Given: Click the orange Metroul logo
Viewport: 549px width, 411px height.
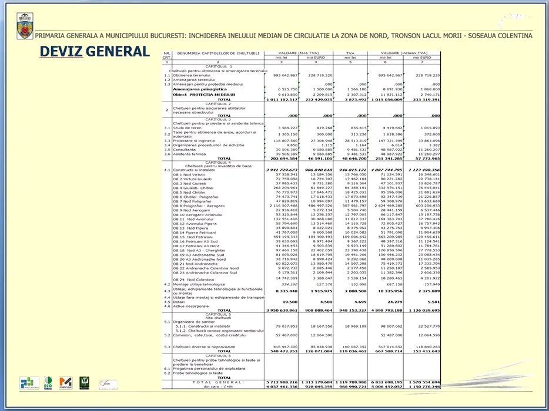Looking at the screenshot, I should tap(66, 383).
